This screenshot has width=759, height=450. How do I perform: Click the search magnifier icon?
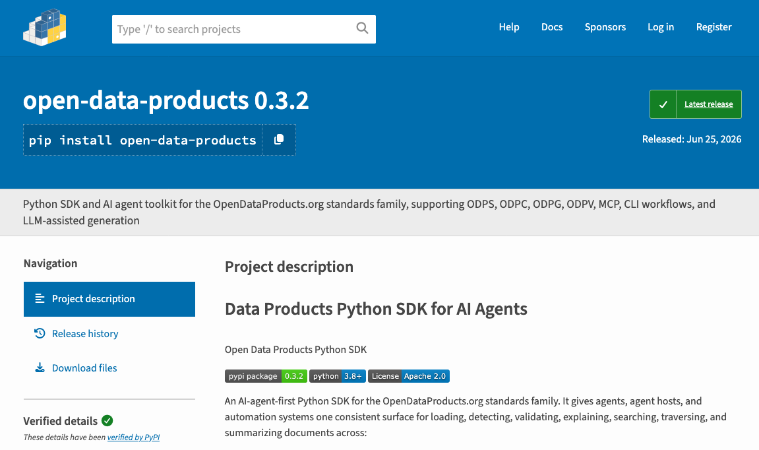362,28
